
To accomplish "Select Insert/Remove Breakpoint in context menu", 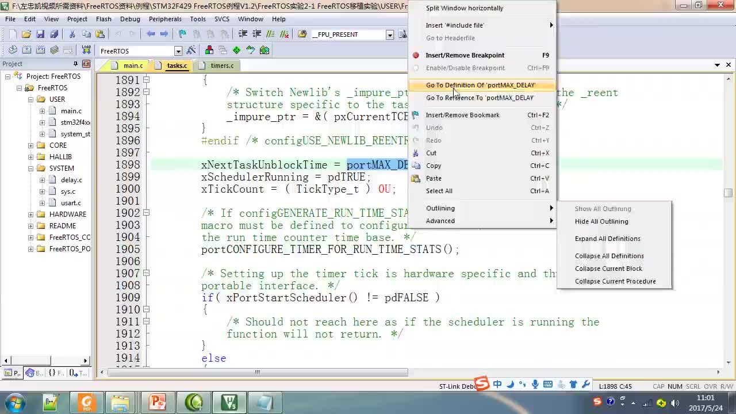I will [482, 55].
